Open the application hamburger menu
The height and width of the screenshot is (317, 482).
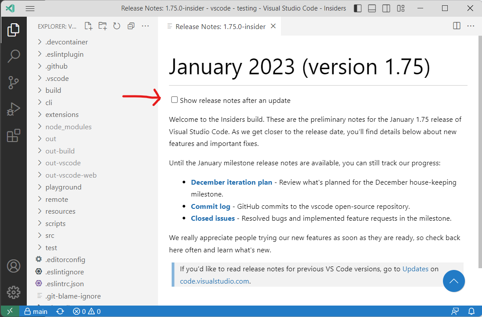click(30, 8)
